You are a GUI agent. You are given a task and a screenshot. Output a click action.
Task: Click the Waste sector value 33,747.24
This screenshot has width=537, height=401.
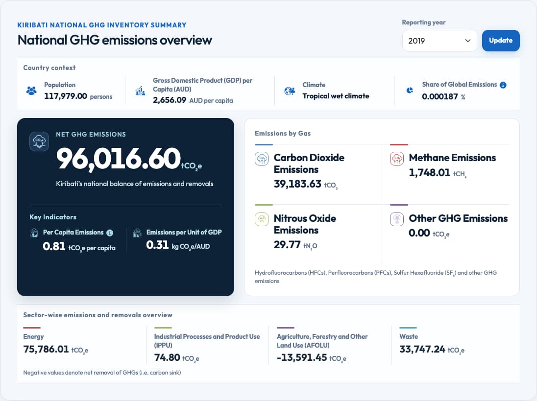[422, 349]
